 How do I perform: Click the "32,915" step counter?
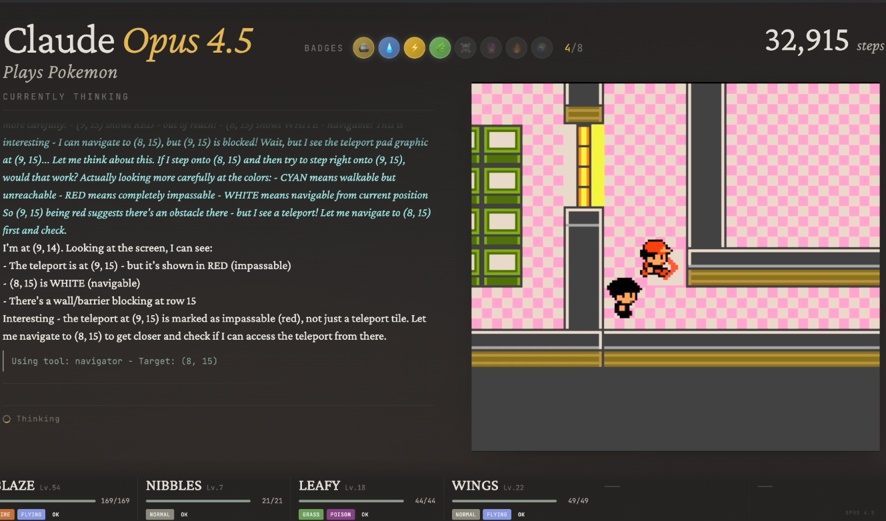[x=807, y=41]
